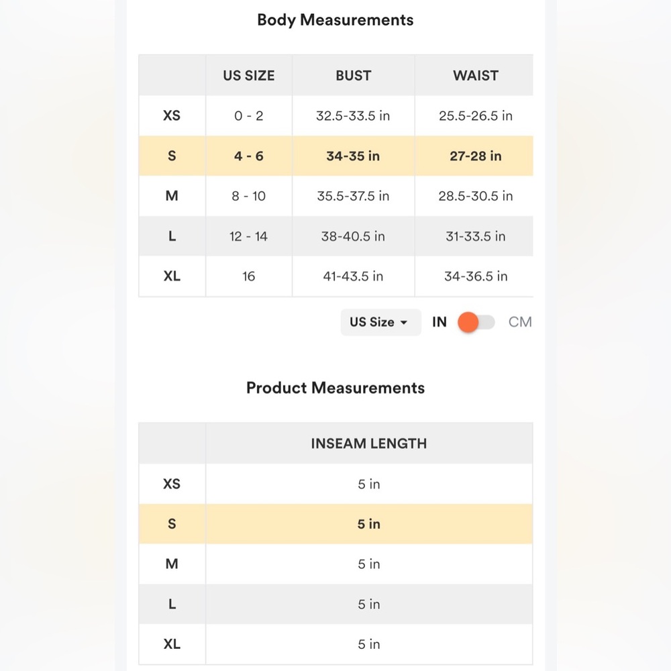The image size is (671, 671).
Task: Click the US size 16 cell
Action: (249, 276)
